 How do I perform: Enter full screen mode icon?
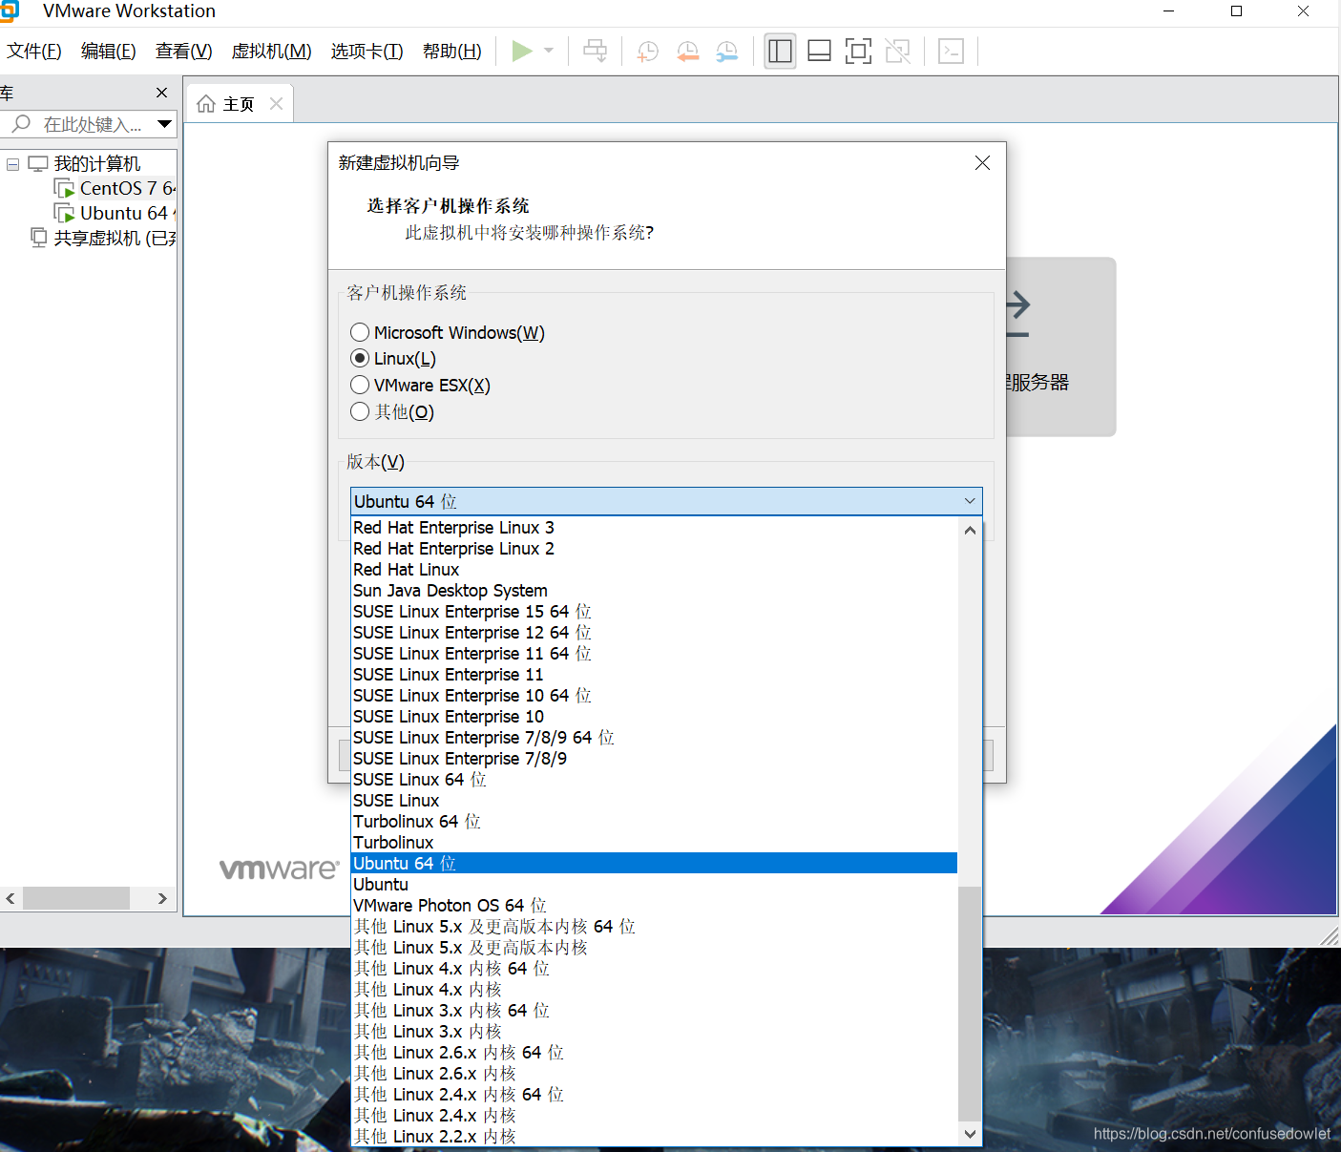[x=859, y=51]
